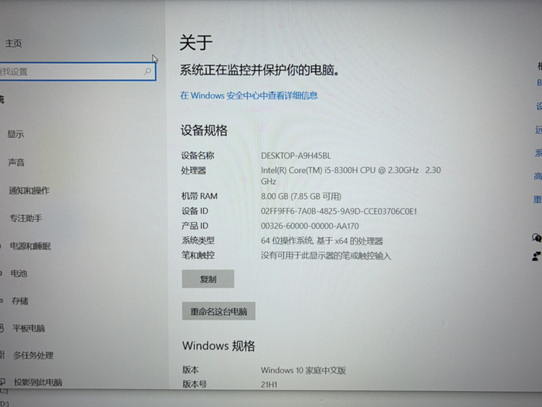The width and height of the screenshot is (542, 407).
Task: Open the 电池 settings page
Action: (19, 274)
